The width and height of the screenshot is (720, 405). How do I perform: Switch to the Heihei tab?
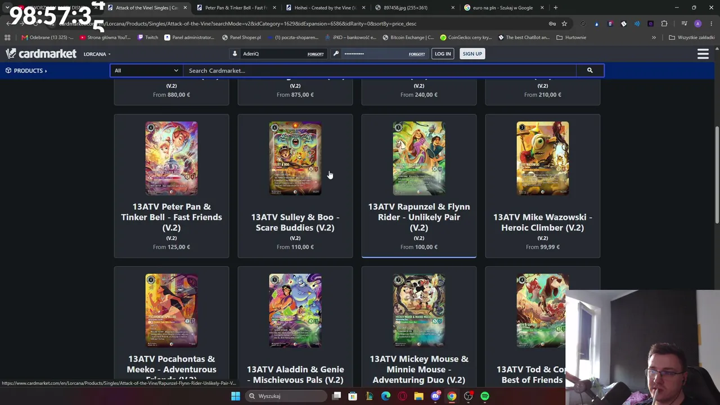[x=325, y=8]
